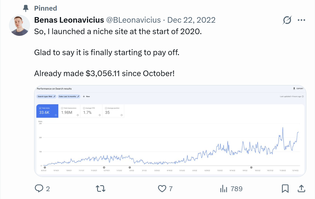Like the tweet with the heart icon
The width and height of the screenshot is (315, 199).
pos(162,189)
